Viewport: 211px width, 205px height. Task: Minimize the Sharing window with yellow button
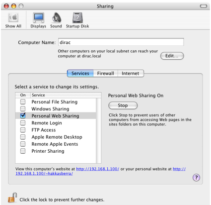13,6
